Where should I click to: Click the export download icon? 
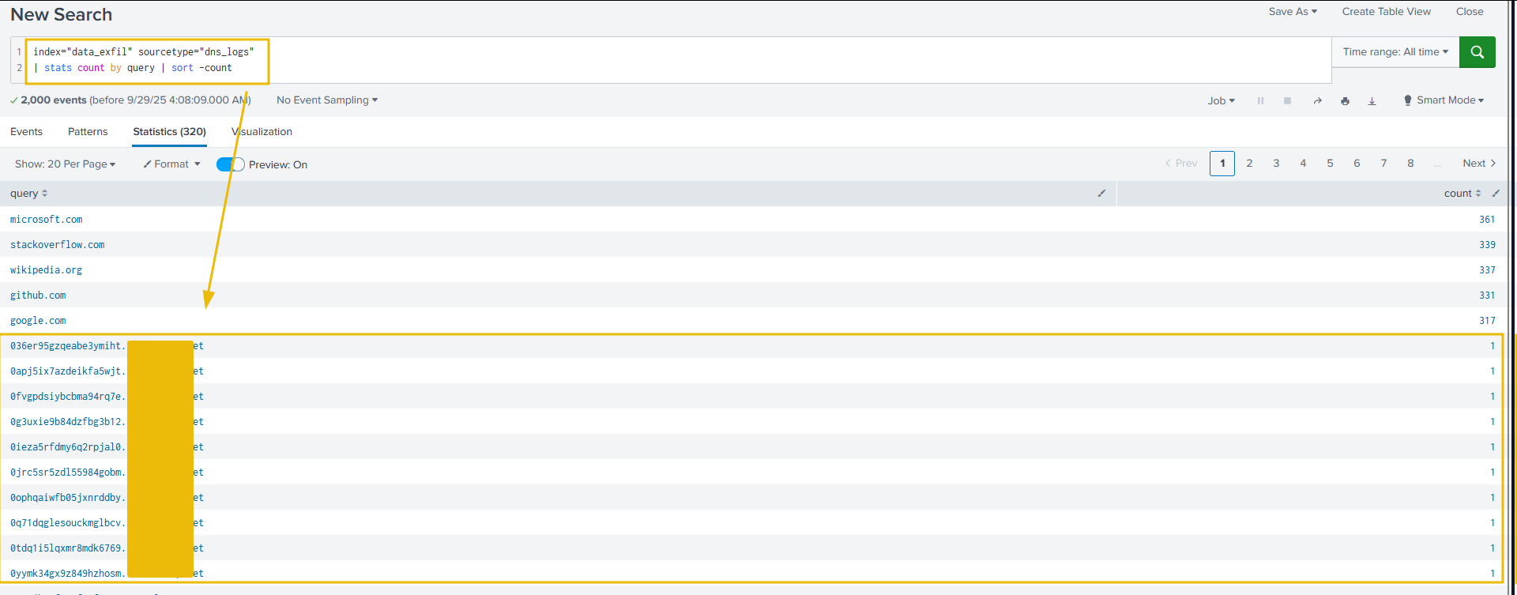[x=1372, y=101]
